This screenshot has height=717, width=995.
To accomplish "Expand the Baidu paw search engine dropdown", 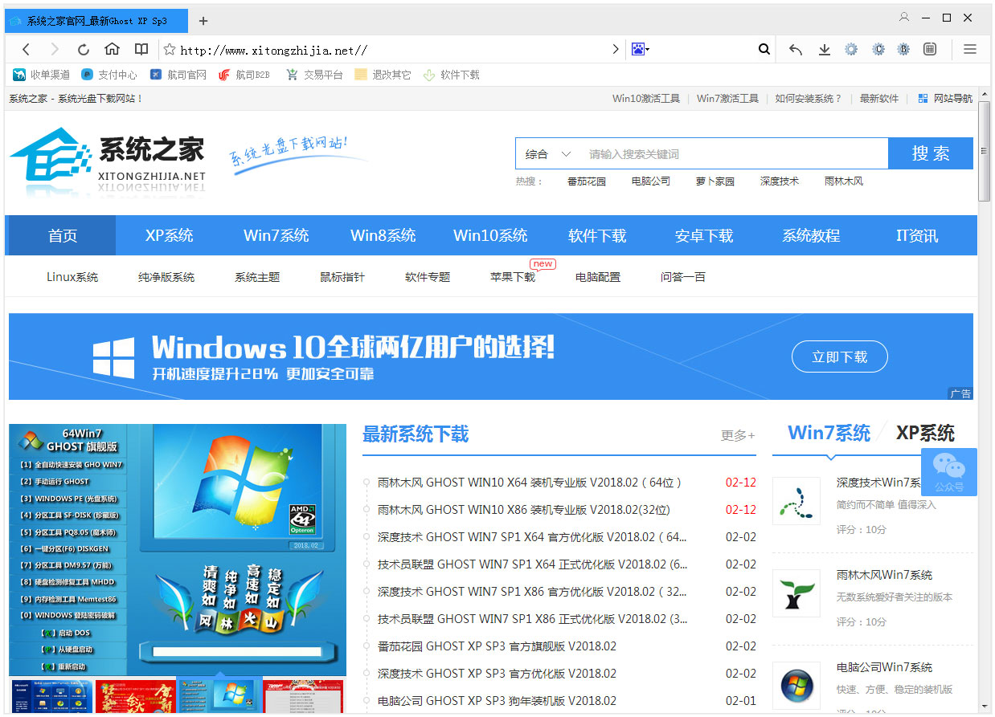I will point(641,50).
